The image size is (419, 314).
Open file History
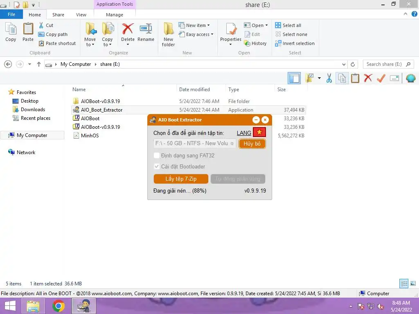pos(255,43)
